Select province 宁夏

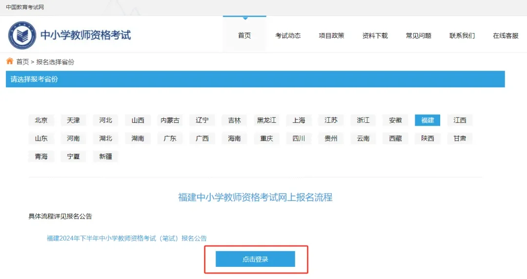pos(73,156)
